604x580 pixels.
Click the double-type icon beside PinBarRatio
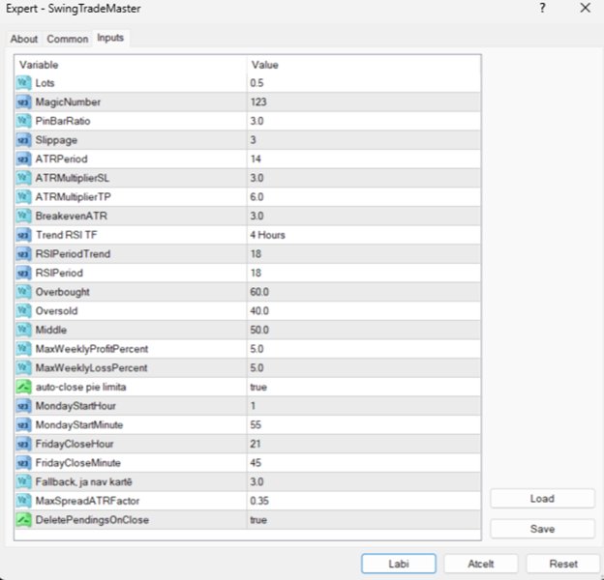tap(23, 121)
